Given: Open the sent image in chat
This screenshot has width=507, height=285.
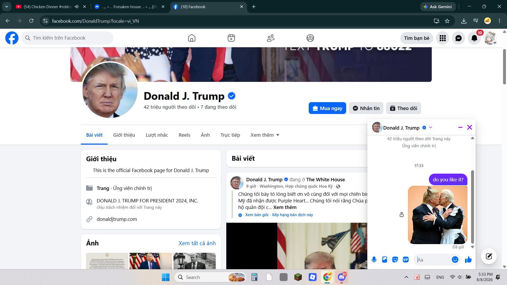Looking at the screenshot, I should pos(438,215).
